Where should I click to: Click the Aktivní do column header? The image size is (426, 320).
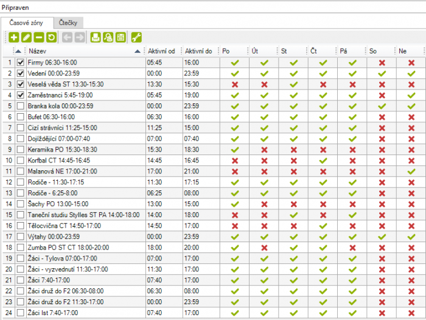pyautogui.click(x=199, y=51)
